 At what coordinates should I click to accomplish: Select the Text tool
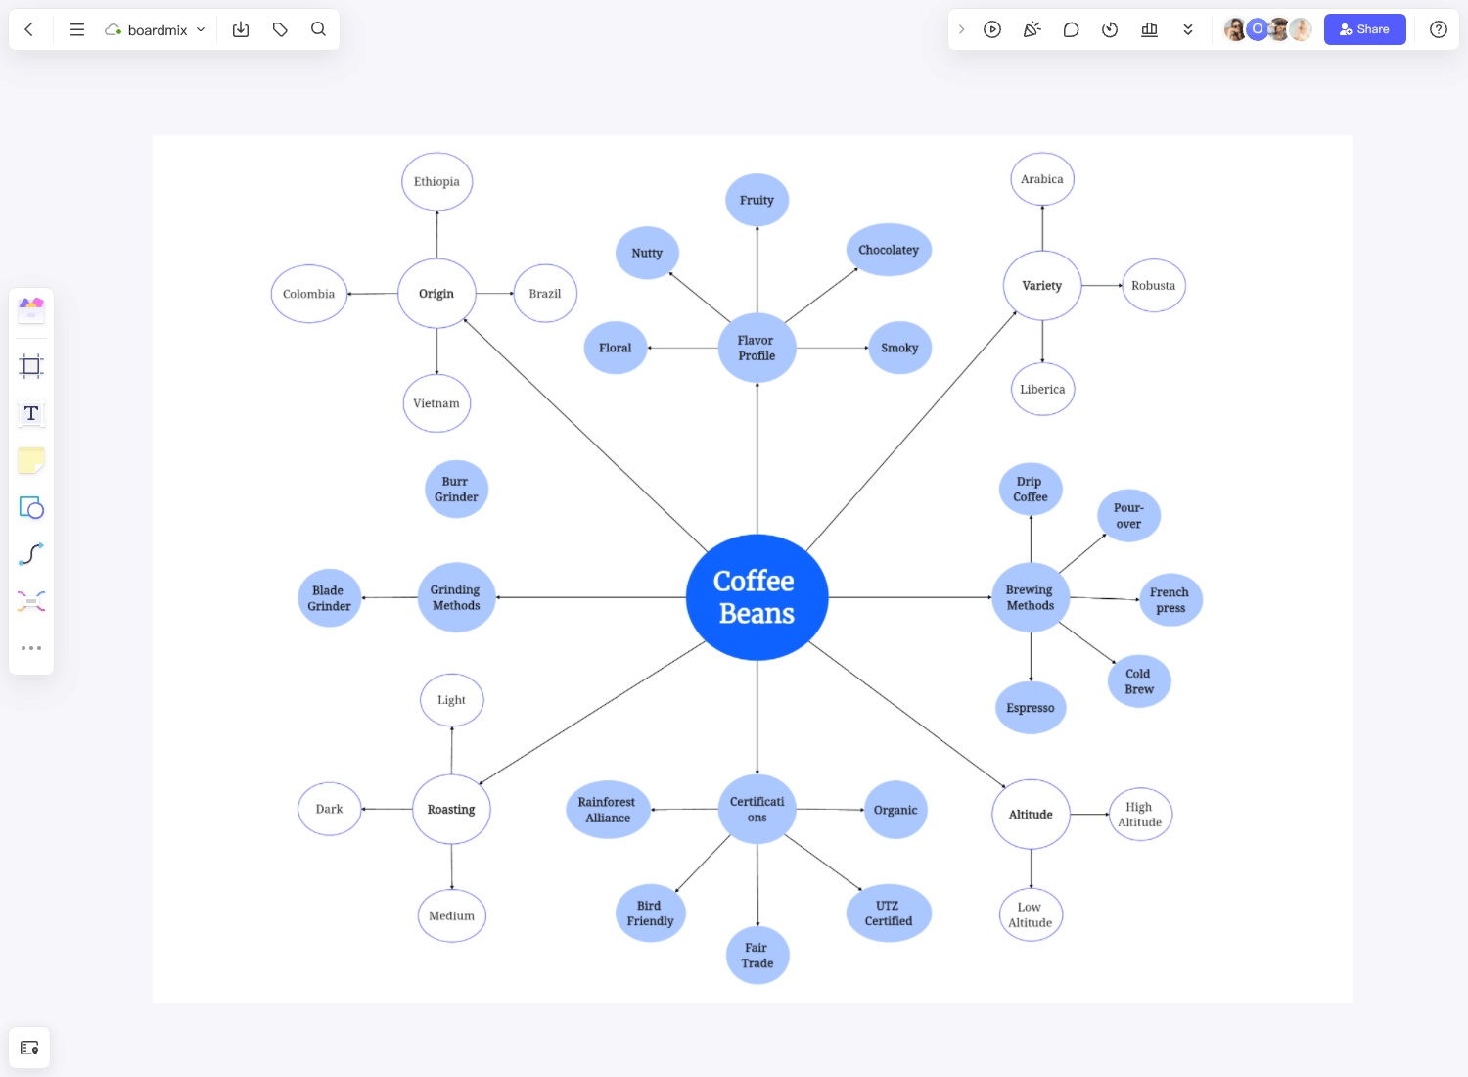coord(31,413)
